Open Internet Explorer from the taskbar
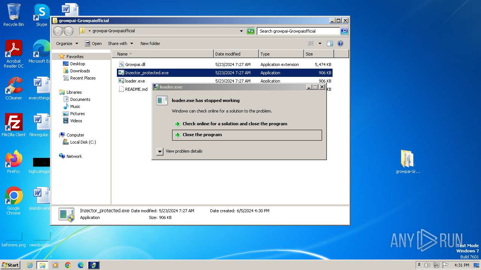The height and width of the screenshot is (270, 481). tap(30, 265)
